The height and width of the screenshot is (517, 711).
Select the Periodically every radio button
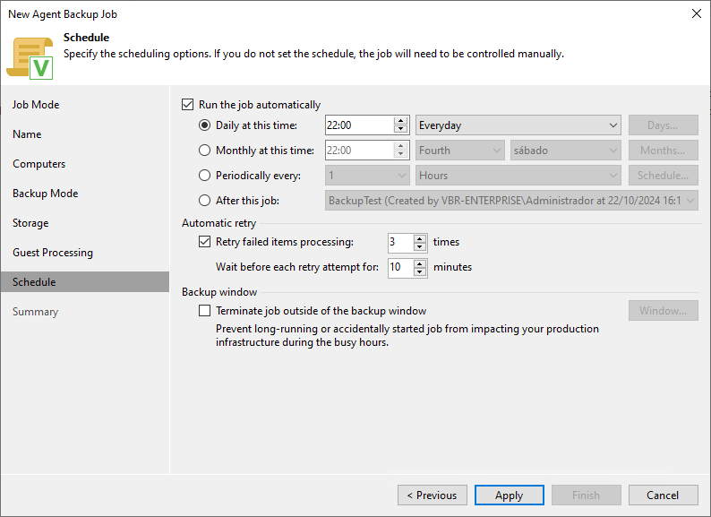point(205,176)
